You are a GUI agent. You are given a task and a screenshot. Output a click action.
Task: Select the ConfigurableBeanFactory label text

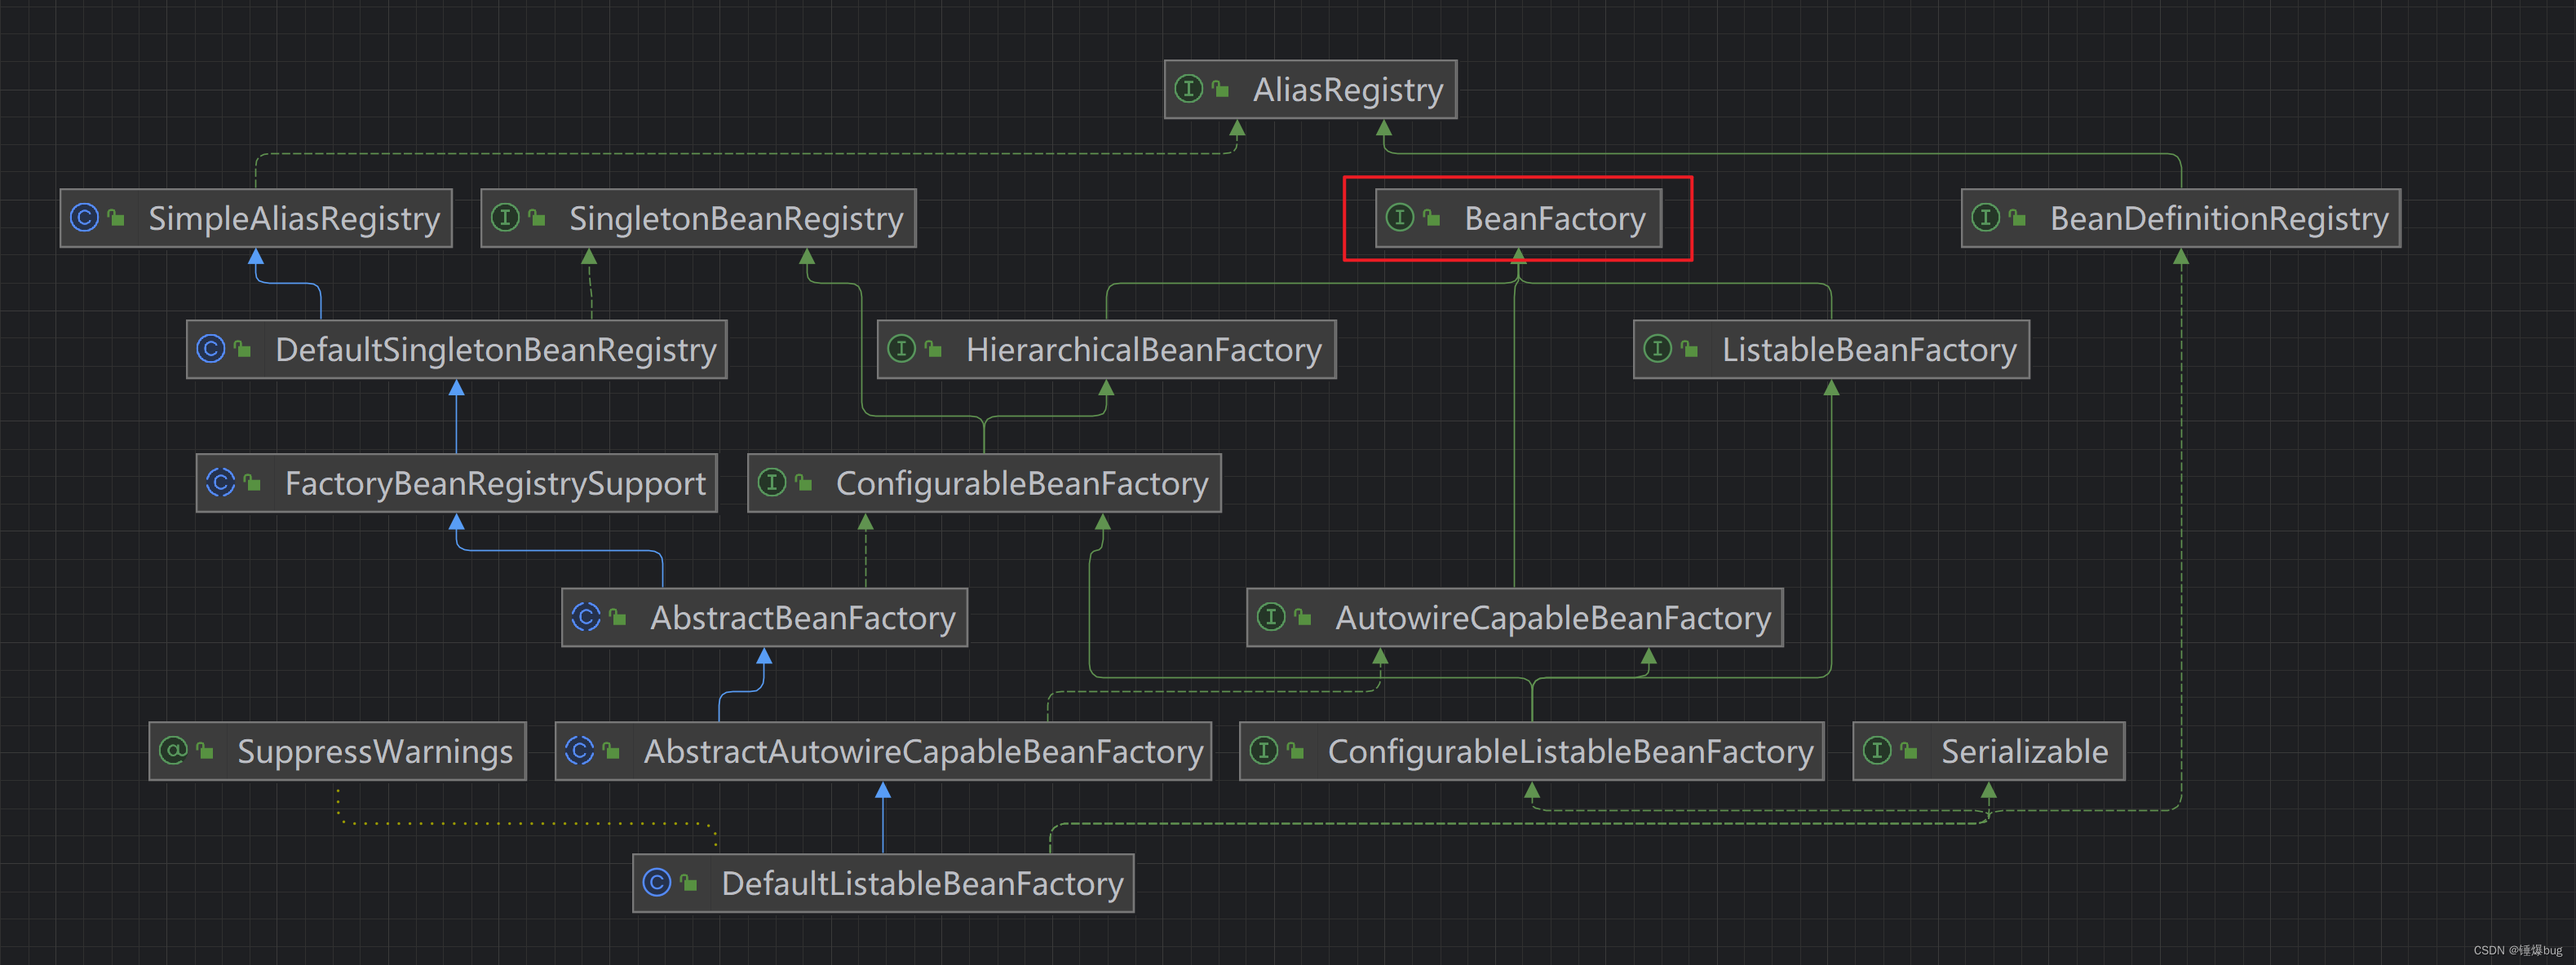1022,483
